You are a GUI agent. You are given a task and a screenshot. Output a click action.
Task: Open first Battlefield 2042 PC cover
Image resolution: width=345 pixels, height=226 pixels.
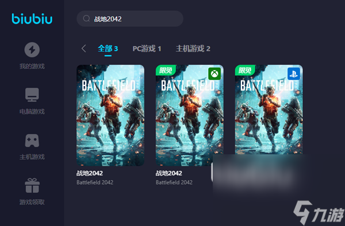[x=110, y=115]
